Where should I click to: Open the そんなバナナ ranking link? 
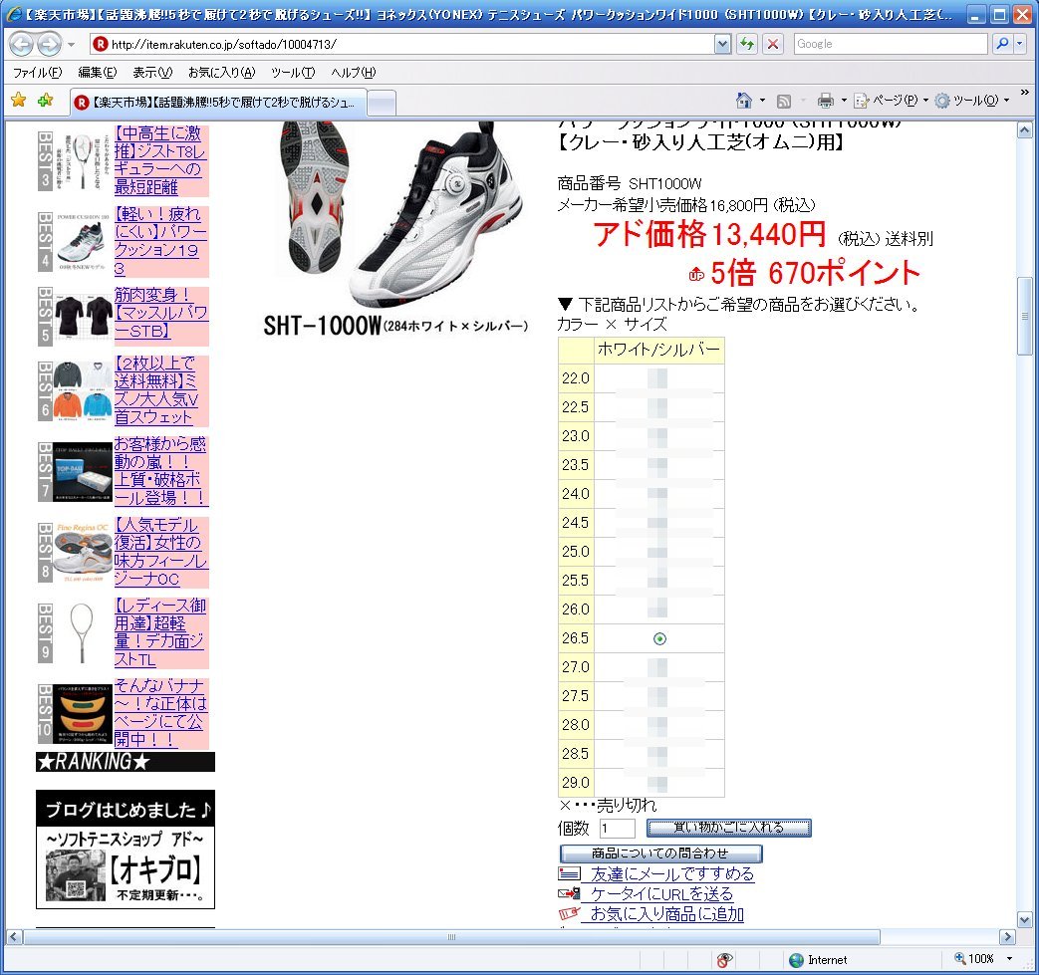pyautogui.click(x=159, y=713)
